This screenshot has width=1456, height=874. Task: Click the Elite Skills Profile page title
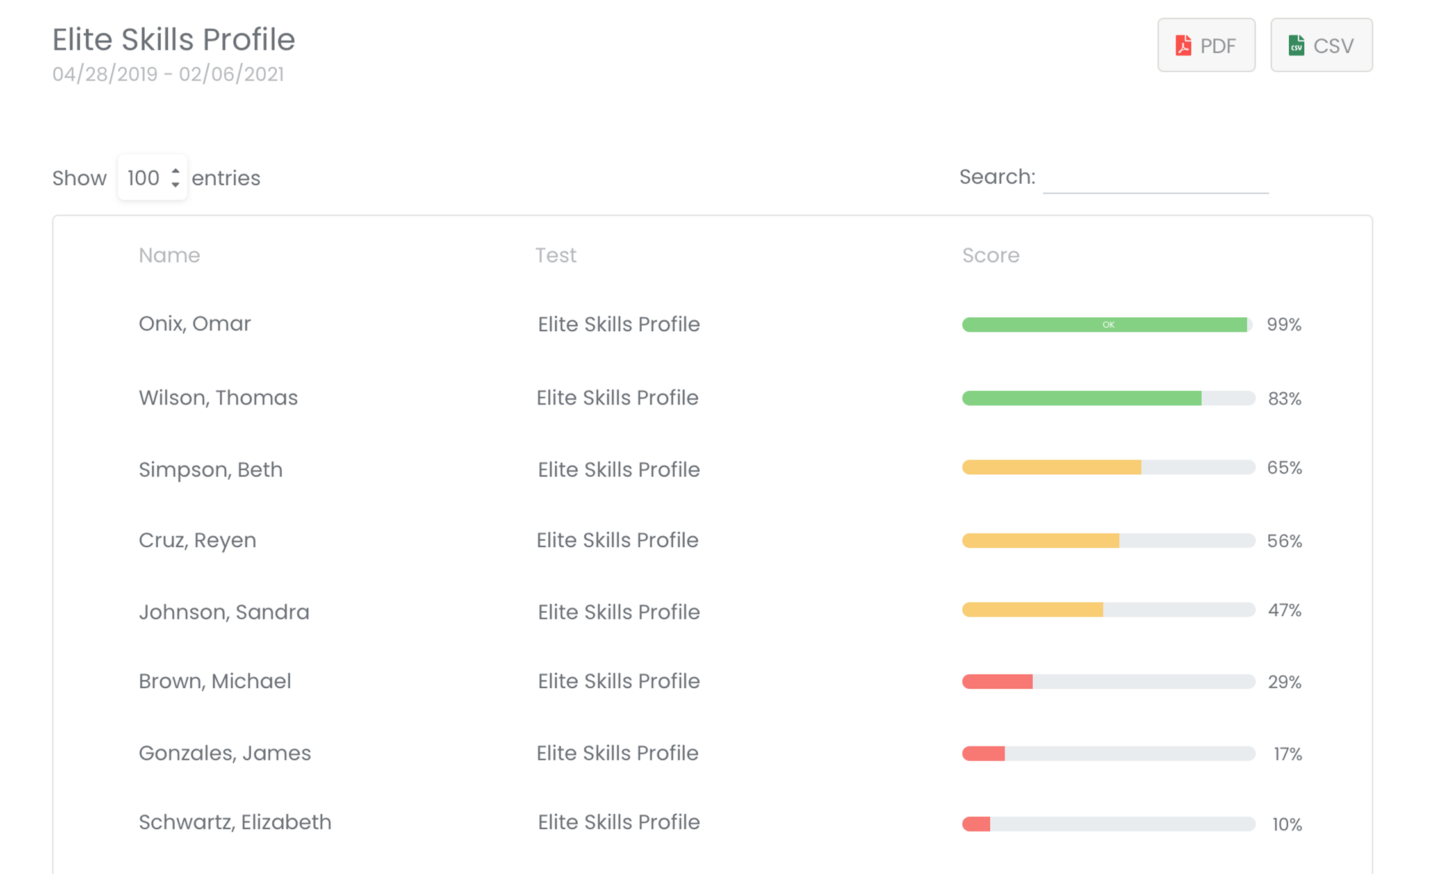point(174,40)
